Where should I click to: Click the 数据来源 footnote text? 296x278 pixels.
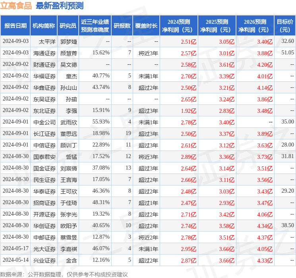pos(64,274)
